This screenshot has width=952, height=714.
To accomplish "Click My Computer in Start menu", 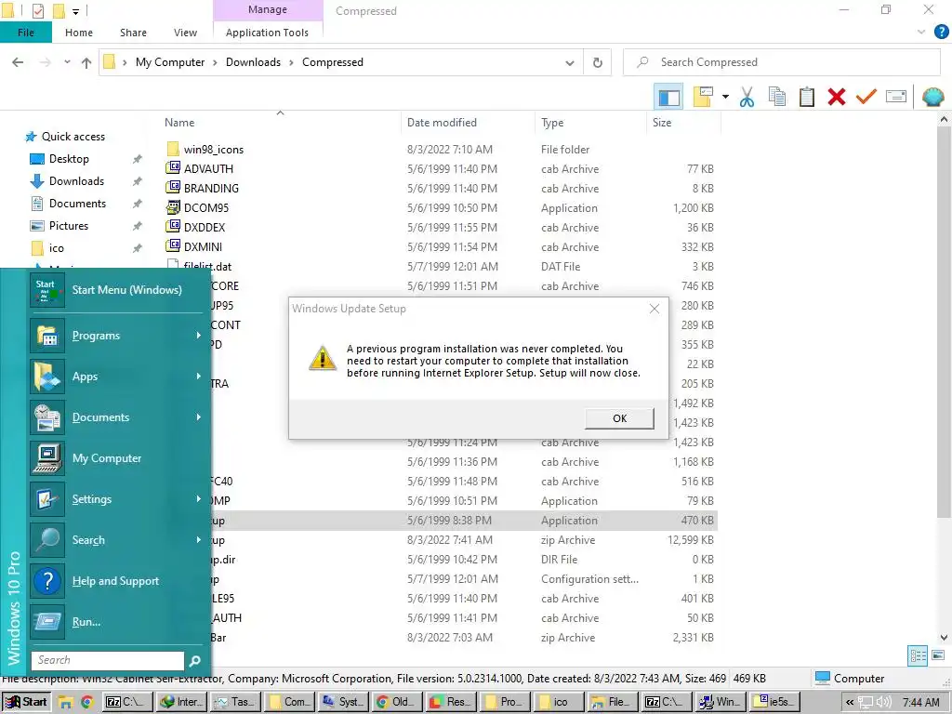I will 116,458.
